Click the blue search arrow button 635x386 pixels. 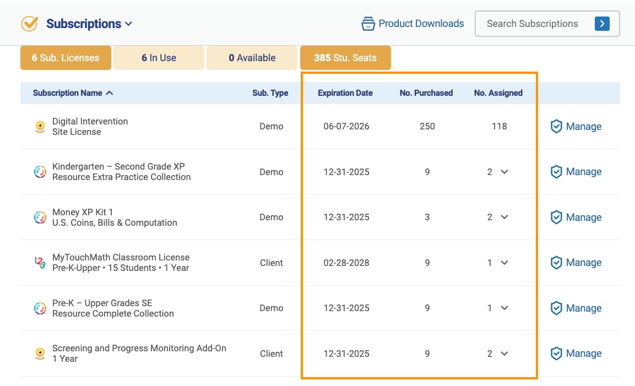click(x=602, y=24)
